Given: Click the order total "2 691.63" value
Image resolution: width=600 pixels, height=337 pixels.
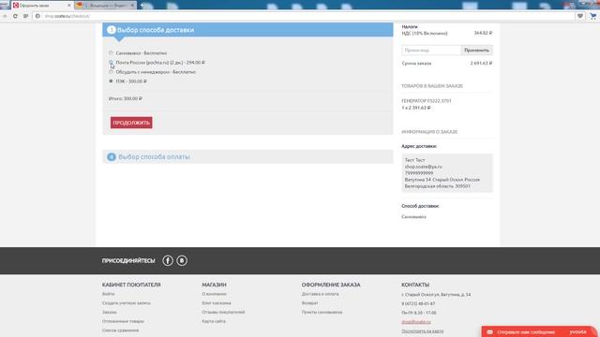Looking at the screenshot, I should click(481, 63).
